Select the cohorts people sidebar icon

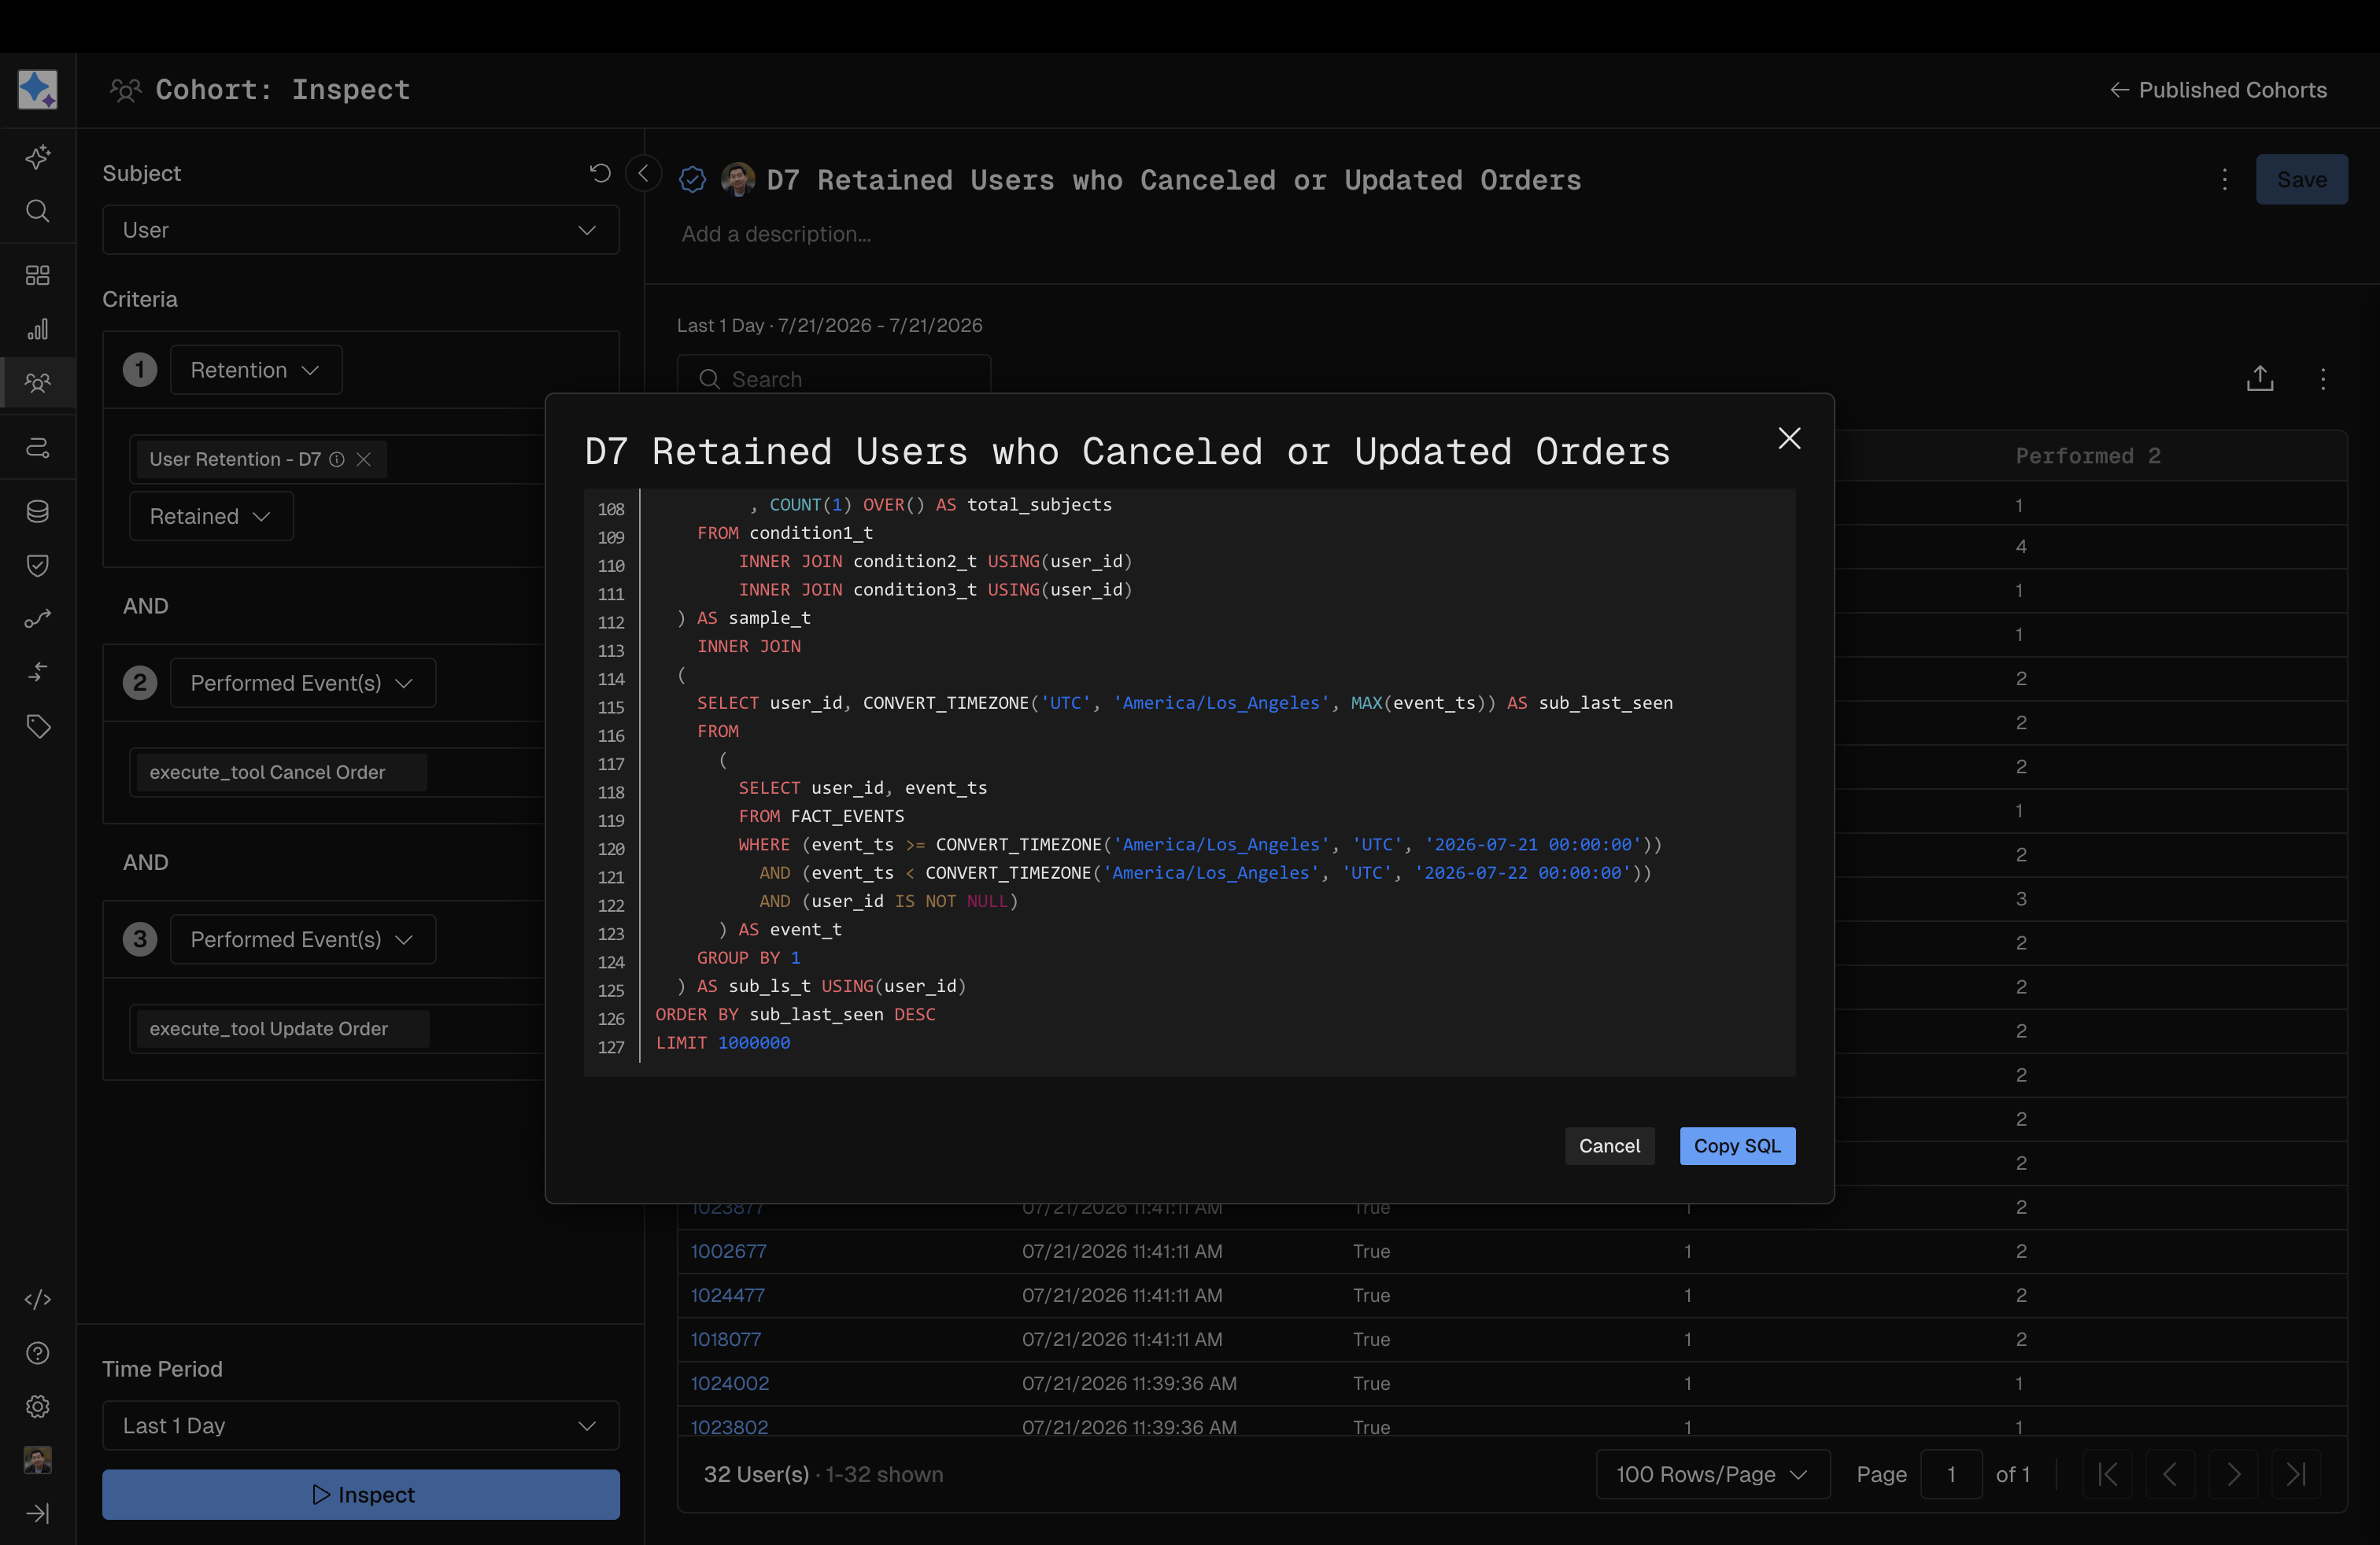[x=38, y=383]
